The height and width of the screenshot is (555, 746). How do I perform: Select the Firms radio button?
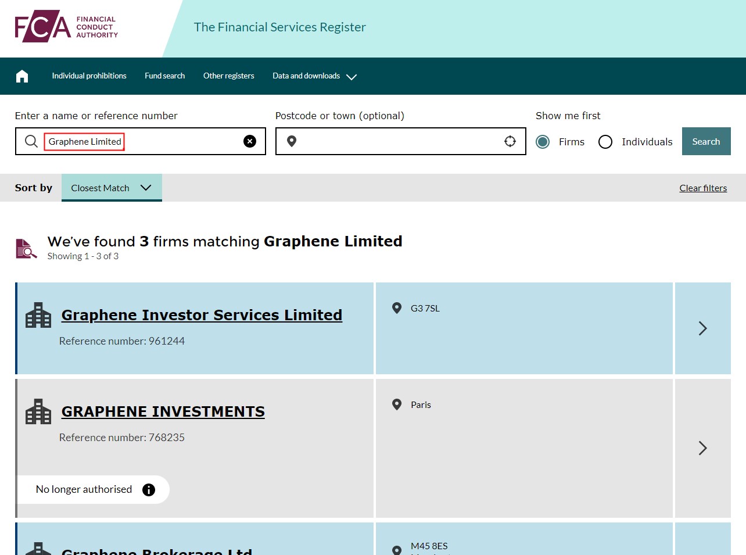[543, 142]
